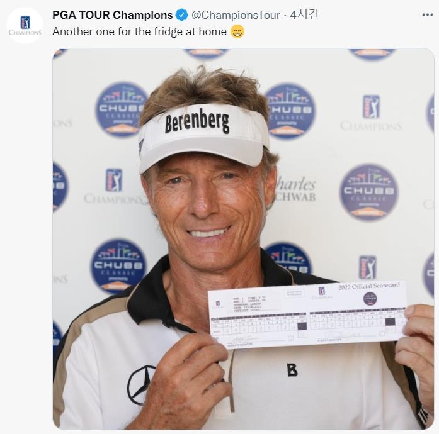Click the Chubb Classic logo beside the visor
Image resolution: width=439 pixels, height=434 pixels.
[x=121, y=109]
